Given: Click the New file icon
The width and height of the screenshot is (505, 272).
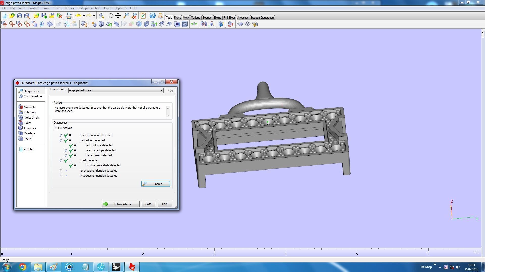Looking at the screenshot, I should pos(4,16).
